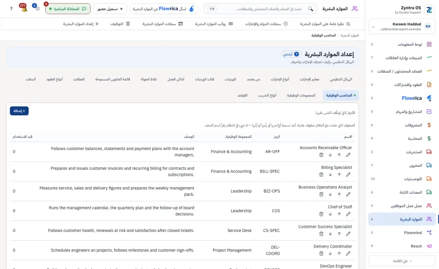Open المعدات الثابتة sidebar section
The image size is (439, 269).
pyautogui.click(x=402, y=192)
